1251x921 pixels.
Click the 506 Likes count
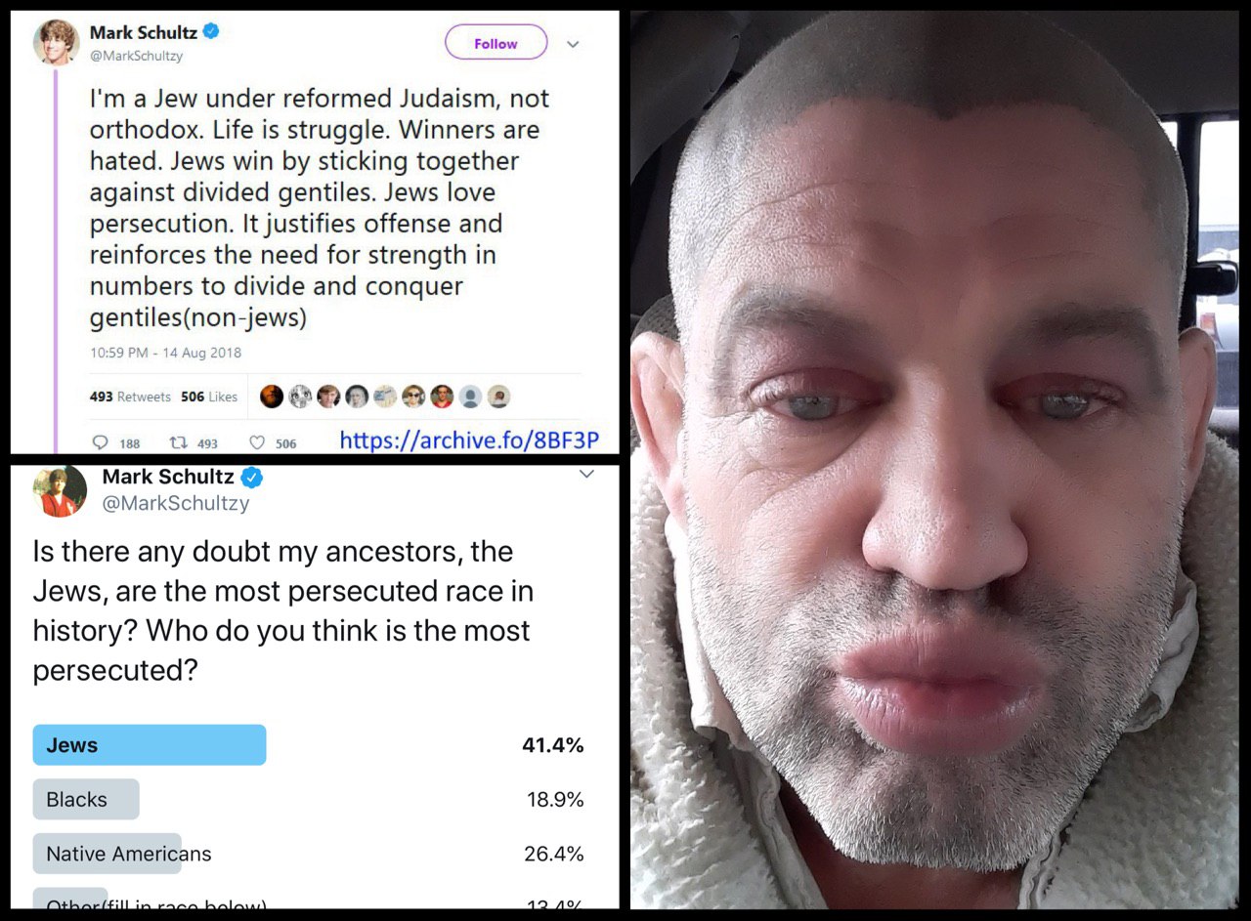[209, 397]
